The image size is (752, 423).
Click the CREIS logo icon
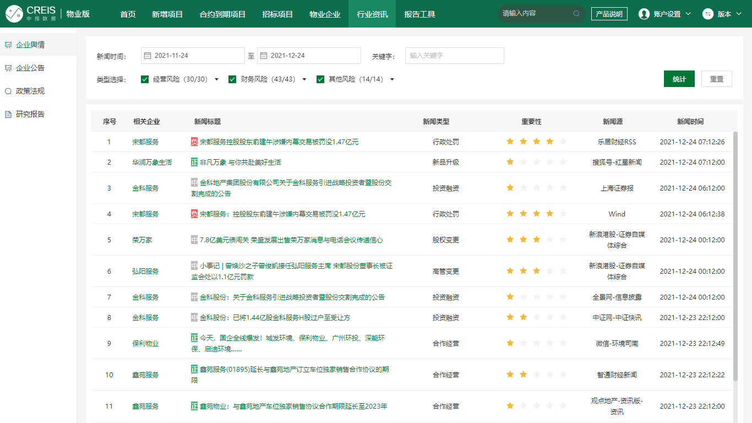coord(14,14)
